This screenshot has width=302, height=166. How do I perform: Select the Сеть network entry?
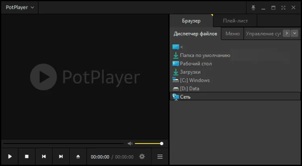[x=235, y=96]
